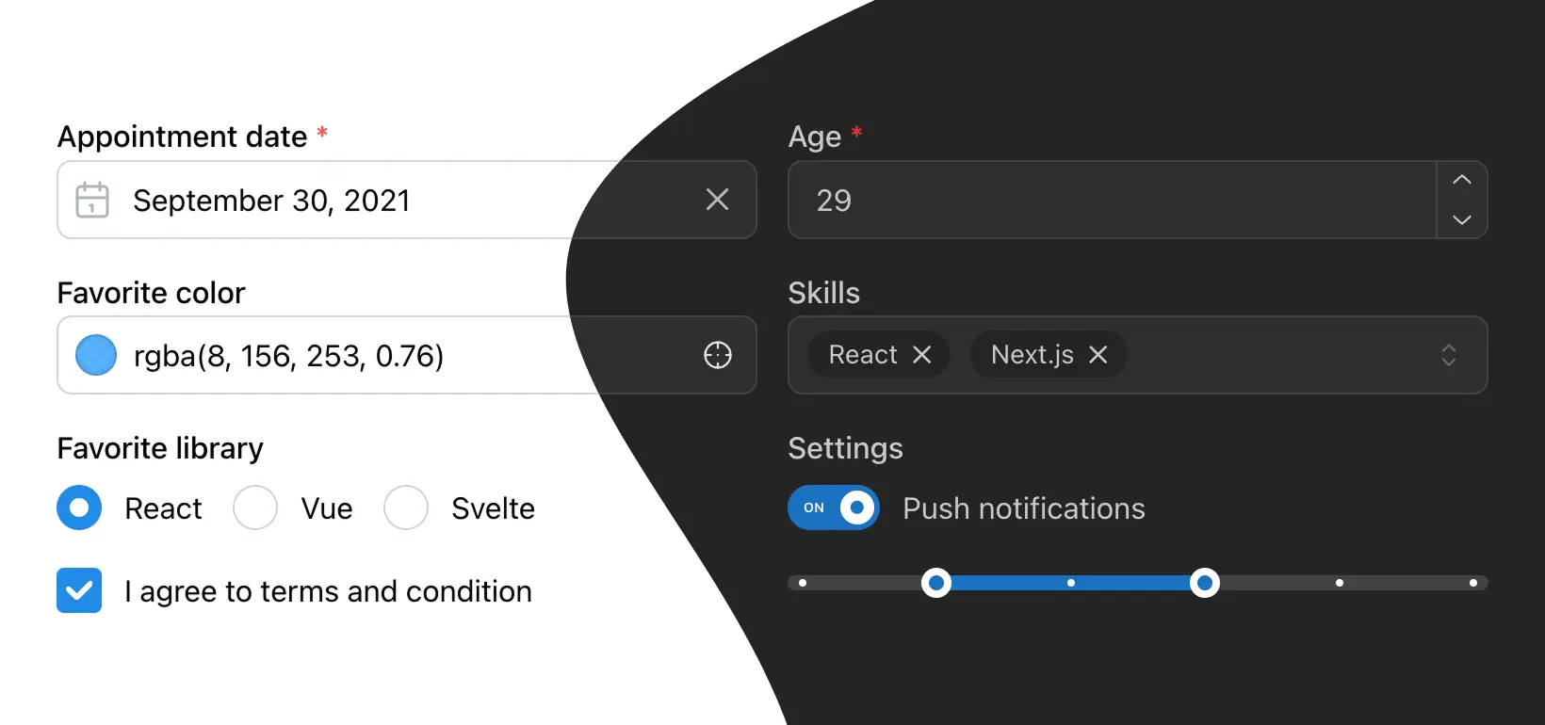Image resolution: width=1545 pixels, height=725 pixels.
Task: Remove the Next.js skill tag
Action: (x=1098, y=355)
